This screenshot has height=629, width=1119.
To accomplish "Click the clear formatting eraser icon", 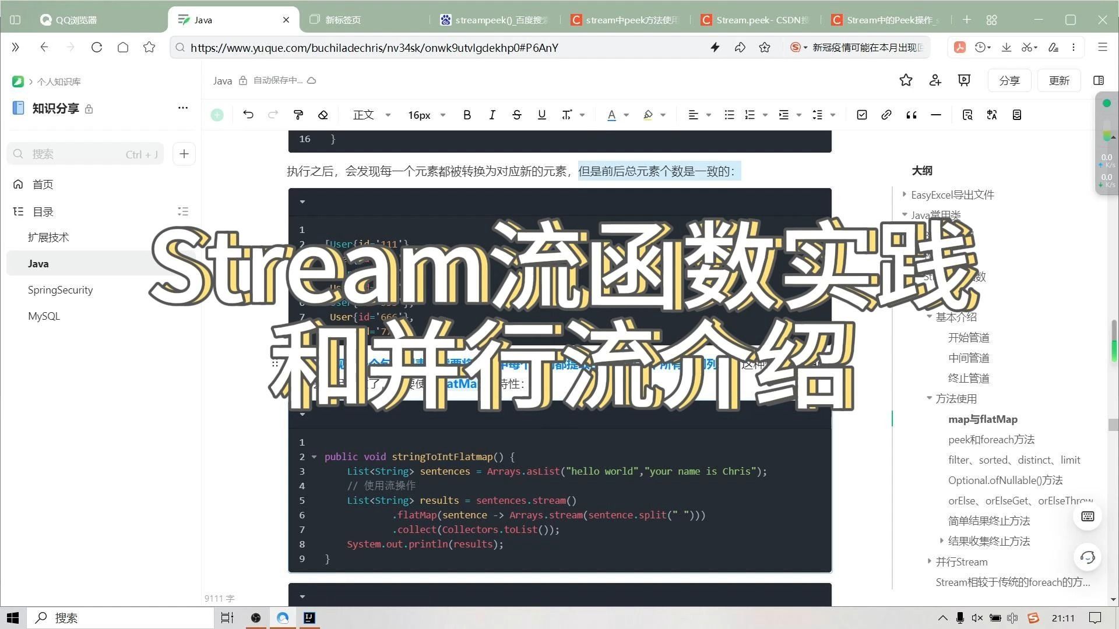I will (323, 115).
